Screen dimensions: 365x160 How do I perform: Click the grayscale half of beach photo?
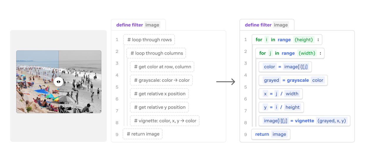(x=80, y=82)
